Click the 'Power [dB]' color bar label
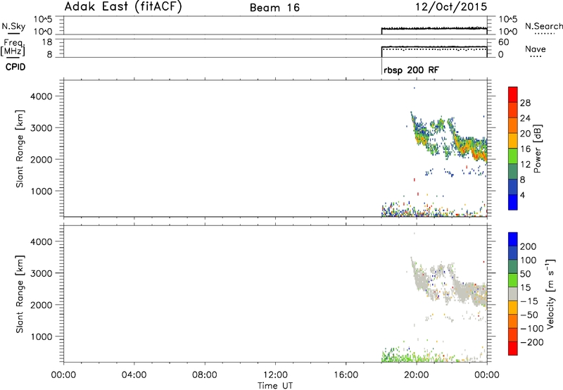The image size is (563, 390). (537, 149)
